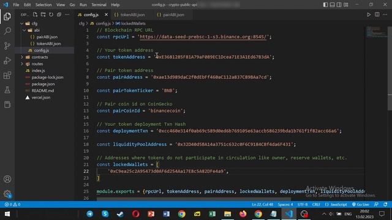Screen dimensions: 392x220
Task: Click the New Folder icon in Explorer
Action: pyautogui.click(x=43, y=15)
